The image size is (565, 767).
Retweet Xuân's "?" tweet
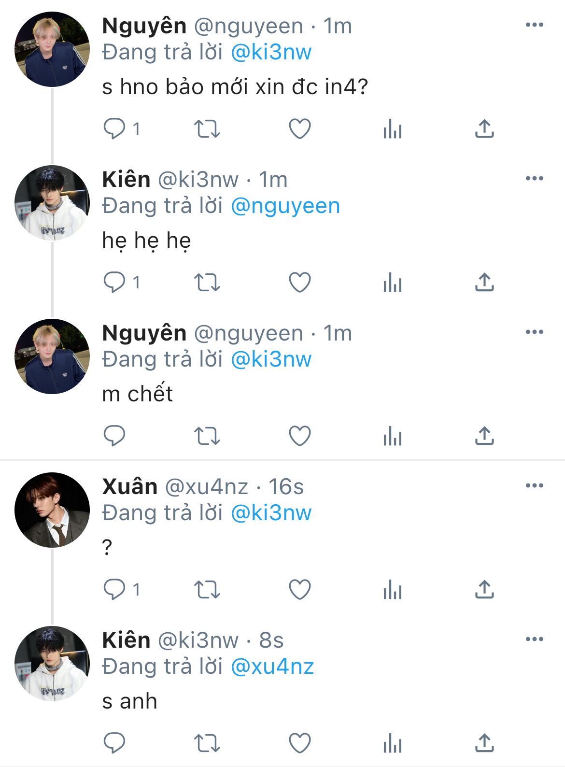[x=207, y=590]
